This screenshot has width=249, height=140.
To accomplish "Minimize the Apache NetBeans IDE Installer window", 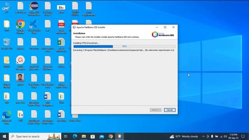I will (157, 27).
